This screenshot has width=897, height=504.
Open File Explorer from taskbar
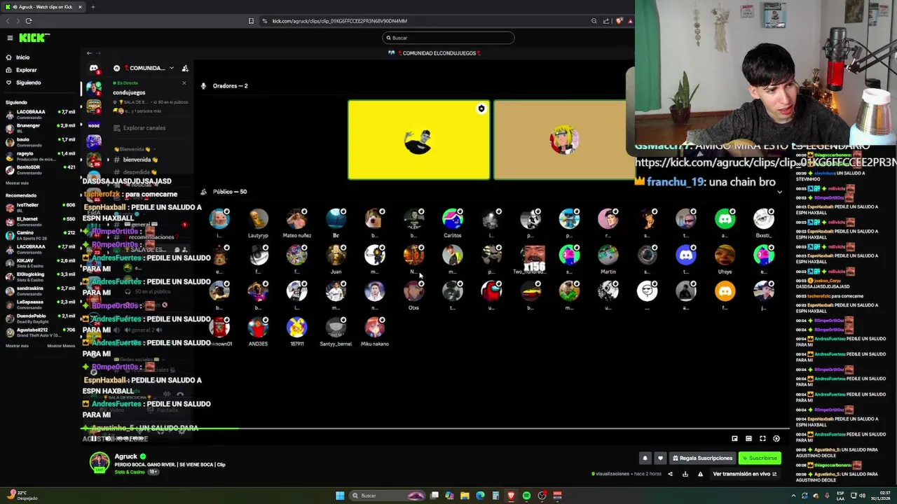pyautogui.click(x=465, y=496)
